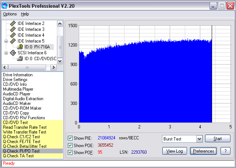This screenshot has height=168, width=236.
Task: Click the tree scroll up arrow
Action: [x=60, y=24]
